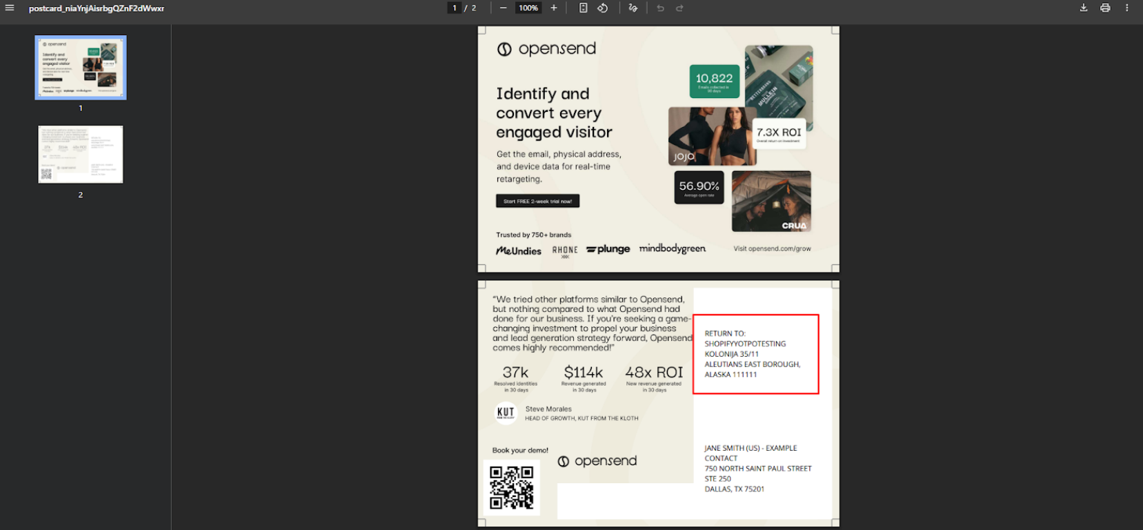Click the CRUA tent photo
The image size is (1143, 530).
coord(771,201)
